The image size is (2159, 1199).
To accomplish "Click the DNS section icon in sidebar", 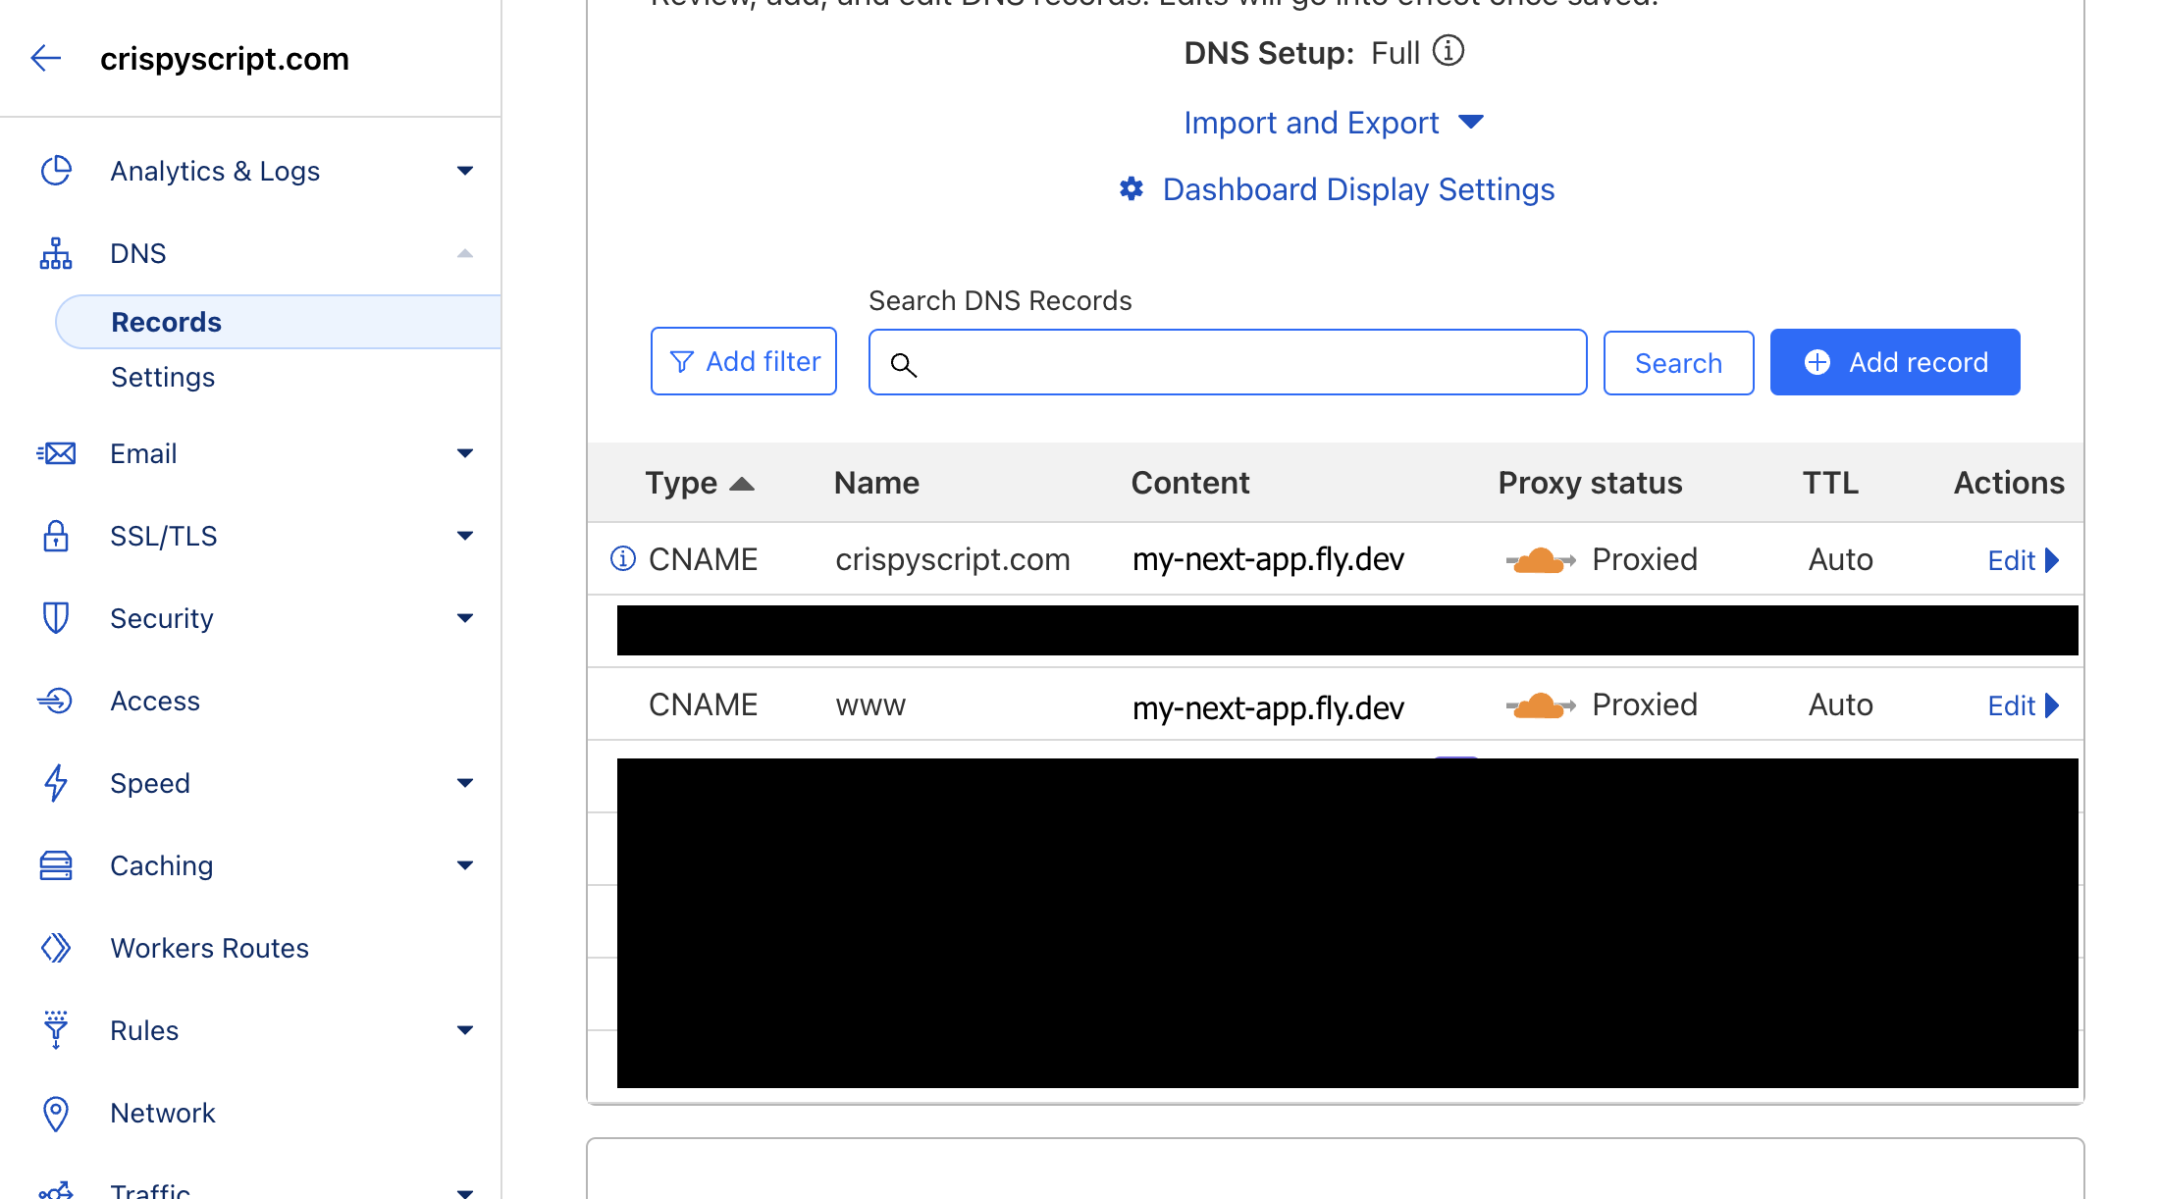I will pyautogui.click(x=56, y=252).
